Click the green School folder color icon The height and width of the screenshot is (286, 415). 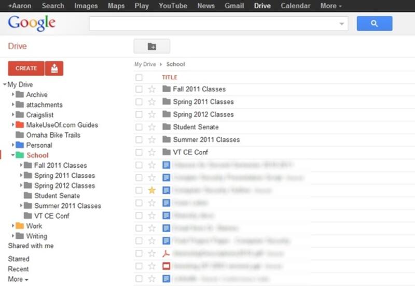(x=20, y=155)
